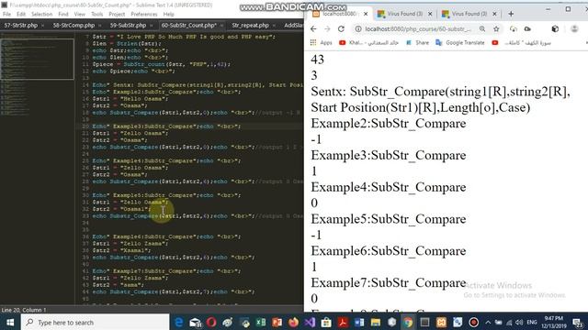Switch to Sublime Text taskbar icon
The height and width of the screenshot is (330, 588).
coord(424,322)
